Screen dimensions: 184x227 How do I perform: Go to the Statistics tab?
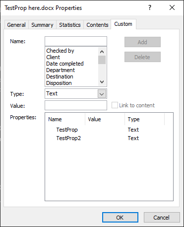point(70,25)
